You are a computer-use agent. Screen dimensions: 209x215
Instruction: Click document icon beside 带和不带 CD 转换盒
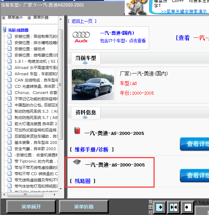(x=9, y=173)
